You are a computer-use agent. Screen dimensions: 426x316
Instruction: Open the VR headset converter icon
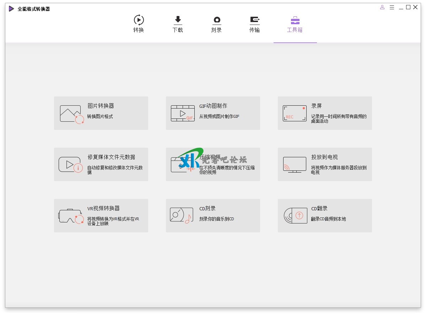[x=71, y=216]
